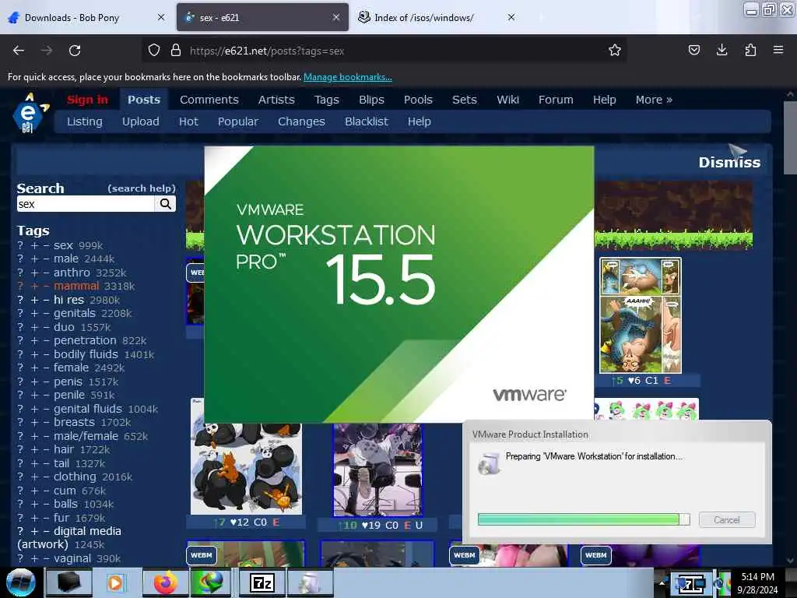Click the 'Sign in' link
This screenshot has width=797, height=598.
coord(87,100)
